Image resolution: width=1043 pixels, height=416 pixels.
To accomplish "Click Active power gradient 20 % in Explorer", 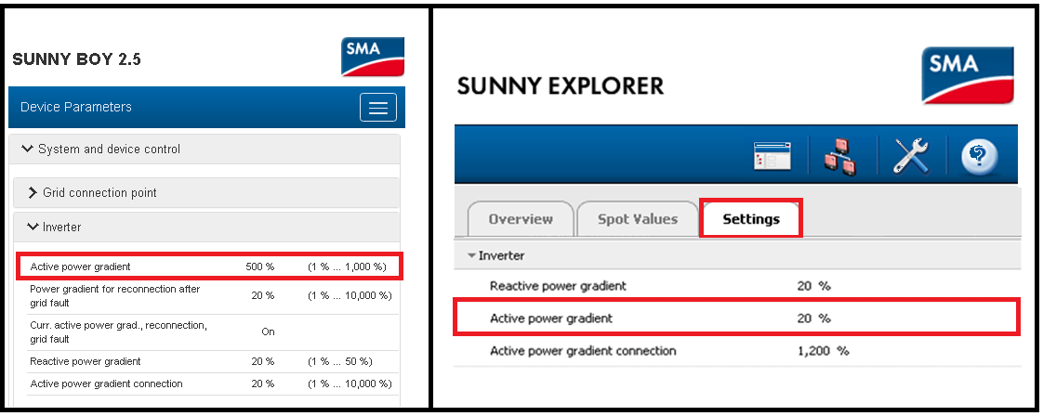I will 735,318.
